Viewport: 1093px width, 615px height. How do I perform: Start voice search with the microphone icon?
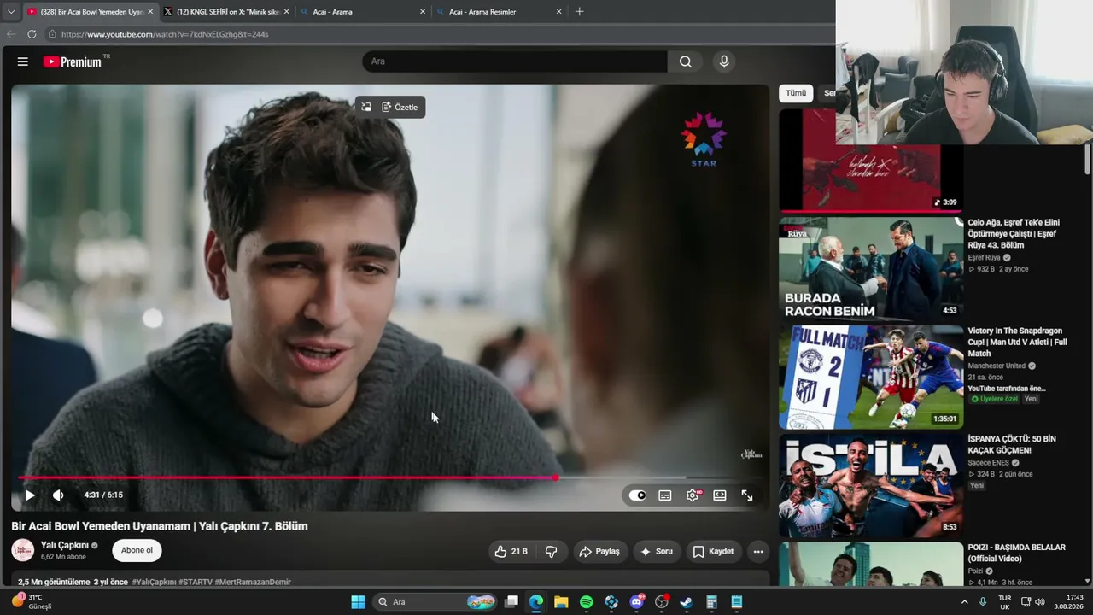pyautogui.click(x=724, y=61)
